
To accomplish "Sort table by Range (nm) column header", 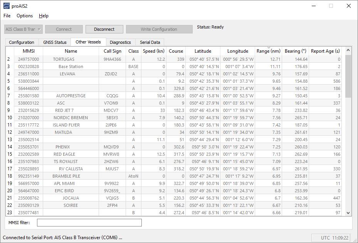I will click(x=269, y=51).
